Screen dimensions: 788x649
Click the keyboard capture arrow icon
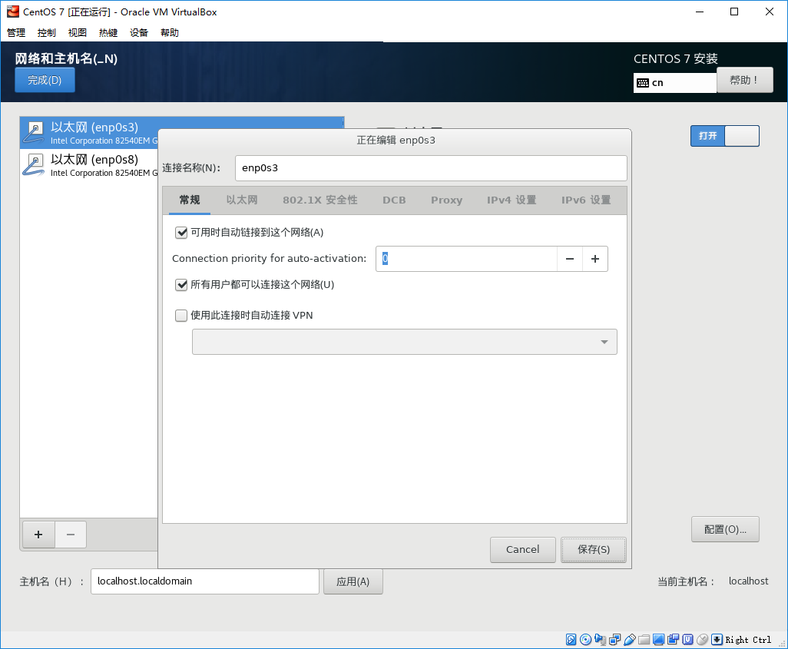pyautogui.click(x=717, y=640)
